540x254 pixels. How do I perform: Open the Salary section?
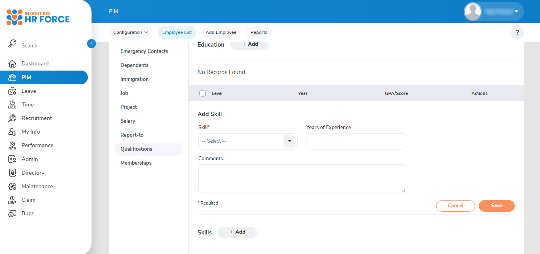[128, 121]
